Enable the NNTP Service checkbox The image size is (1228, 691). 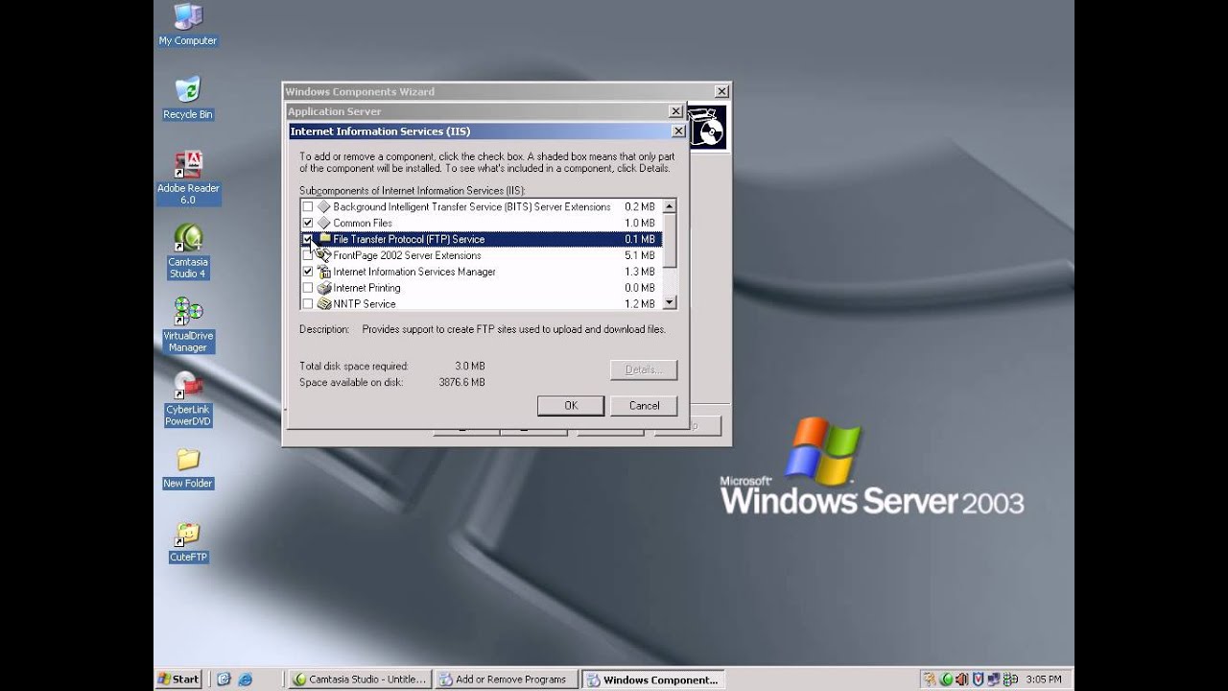click(x=308, y=303)
